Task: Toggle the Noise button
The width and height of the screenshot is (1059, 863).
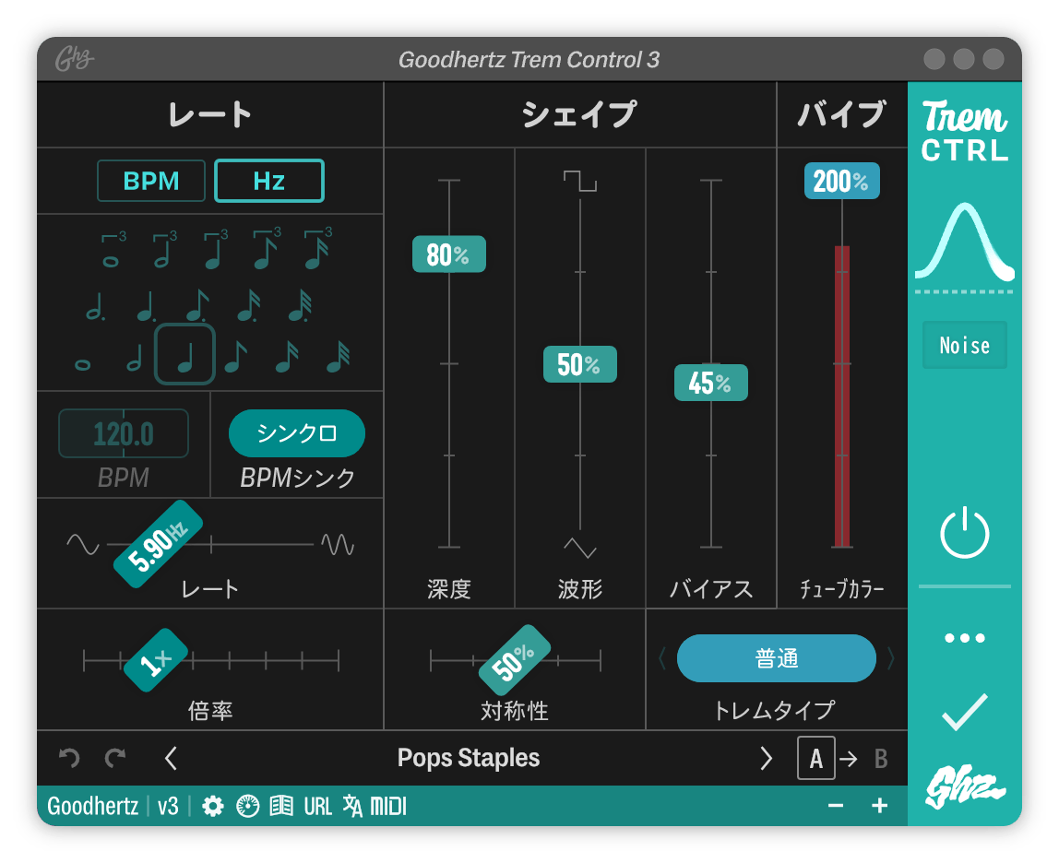Action: 965,346
